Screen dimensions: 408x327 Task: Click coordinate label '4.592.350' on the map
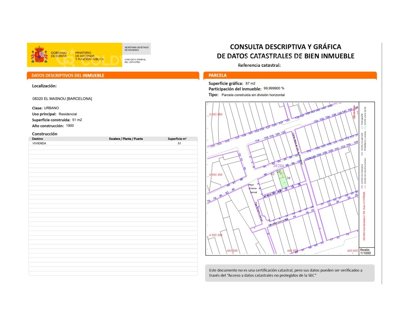click(x=216, y=175)
